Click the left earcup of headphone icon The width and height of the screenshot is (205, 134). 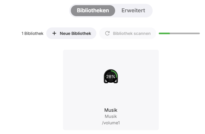(x=105, y=81)
